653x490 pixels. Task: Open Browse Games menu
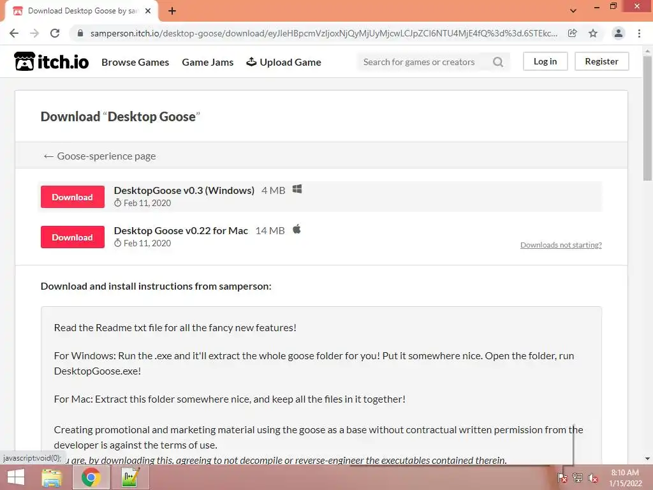pyautogui.click(x=135, y=62)
